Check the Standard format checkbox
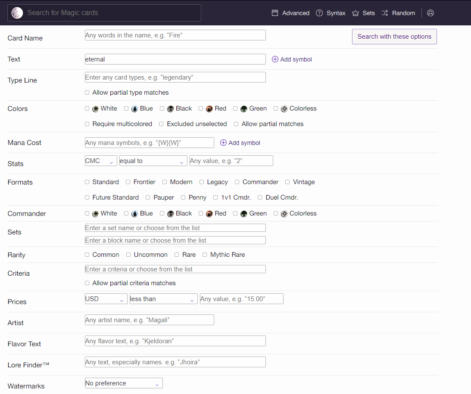471x394 pixels. click(87, 182)
